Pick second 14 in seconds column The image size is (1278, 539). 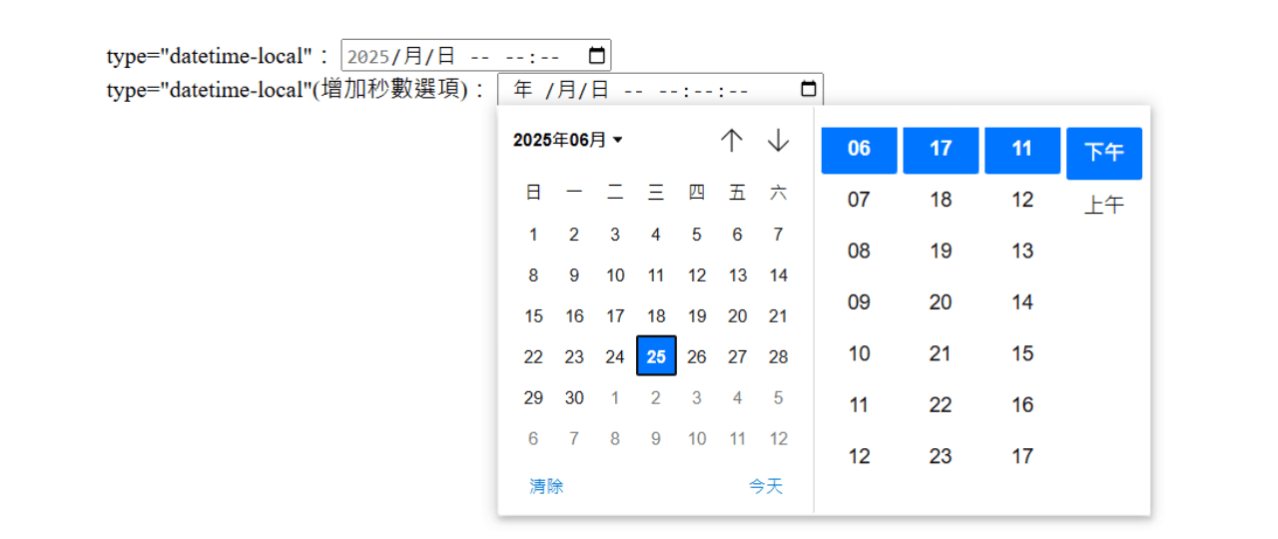pos(1021,301)
